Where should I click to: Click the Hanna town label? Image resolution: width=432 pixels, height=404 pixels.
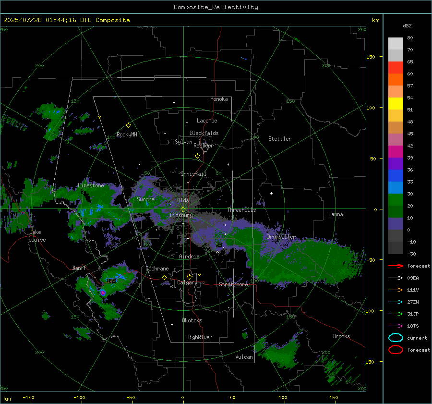point(336,214)
